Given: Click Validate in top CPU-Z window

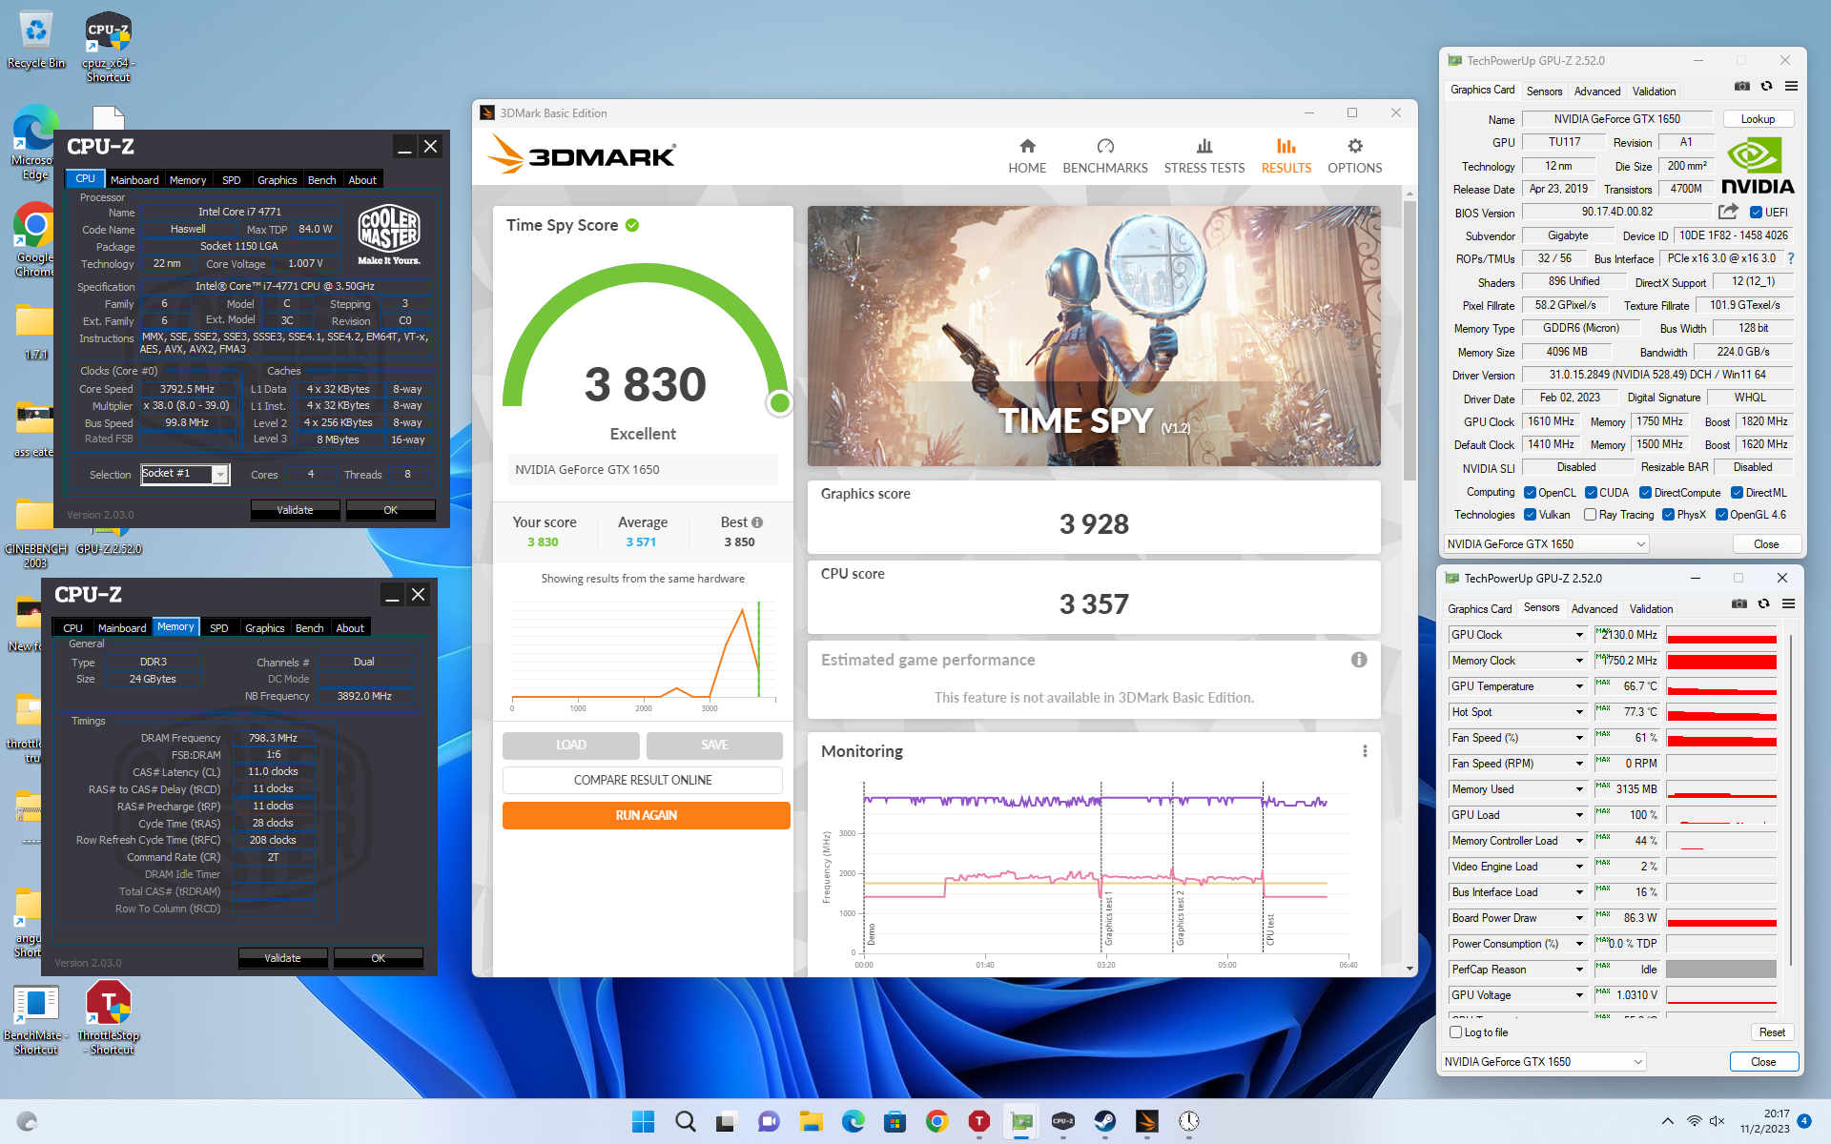Looking at the screenshot, I should point(295,510).
